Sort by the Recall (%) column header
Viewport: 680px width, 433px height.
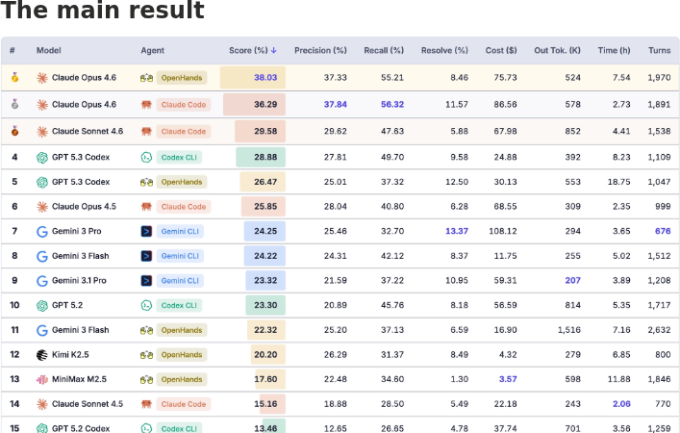click(x=384, y=50)
